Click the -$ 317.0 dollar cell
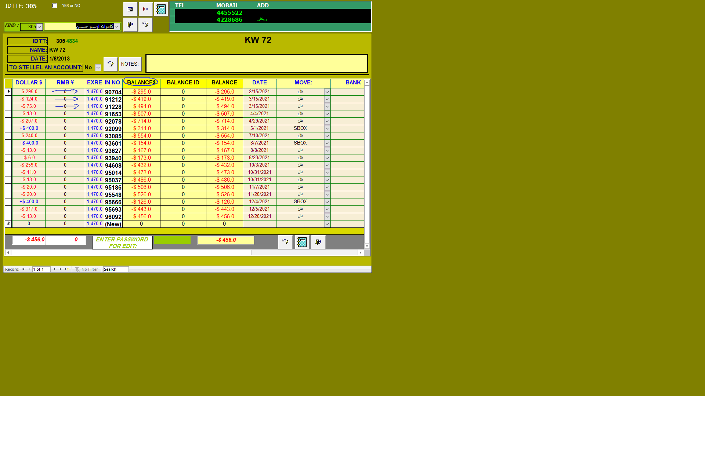The image size is (705, 467). pos(29,209)
